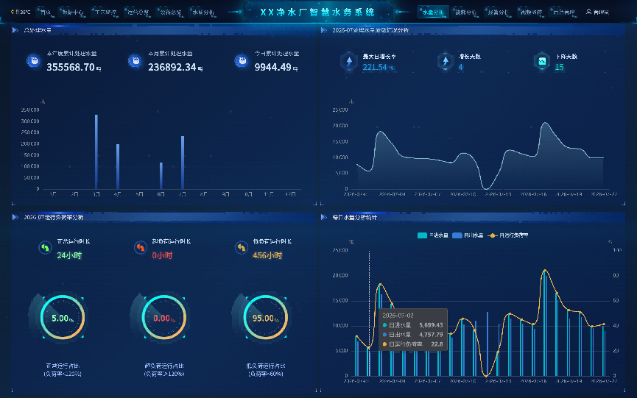Open the 报警分析 nav tab
This screenshot has height=398, width=637.
click(498, 13)
